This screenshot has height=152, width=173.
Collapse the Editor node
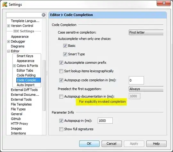tap(9, 51)
